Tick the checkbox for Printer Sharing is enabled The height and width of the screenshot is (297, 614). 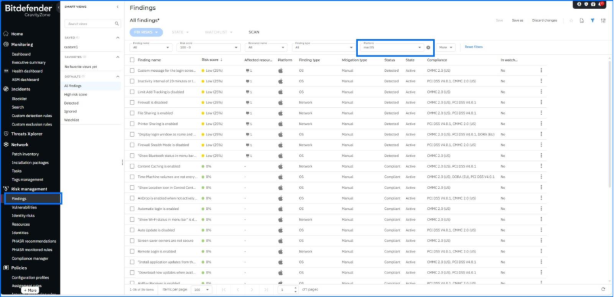[x=132, y=124]
